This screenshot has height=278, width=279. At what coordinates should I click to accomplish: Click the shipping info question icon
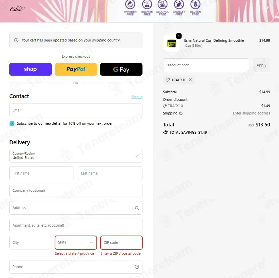[x=181, y=113]
